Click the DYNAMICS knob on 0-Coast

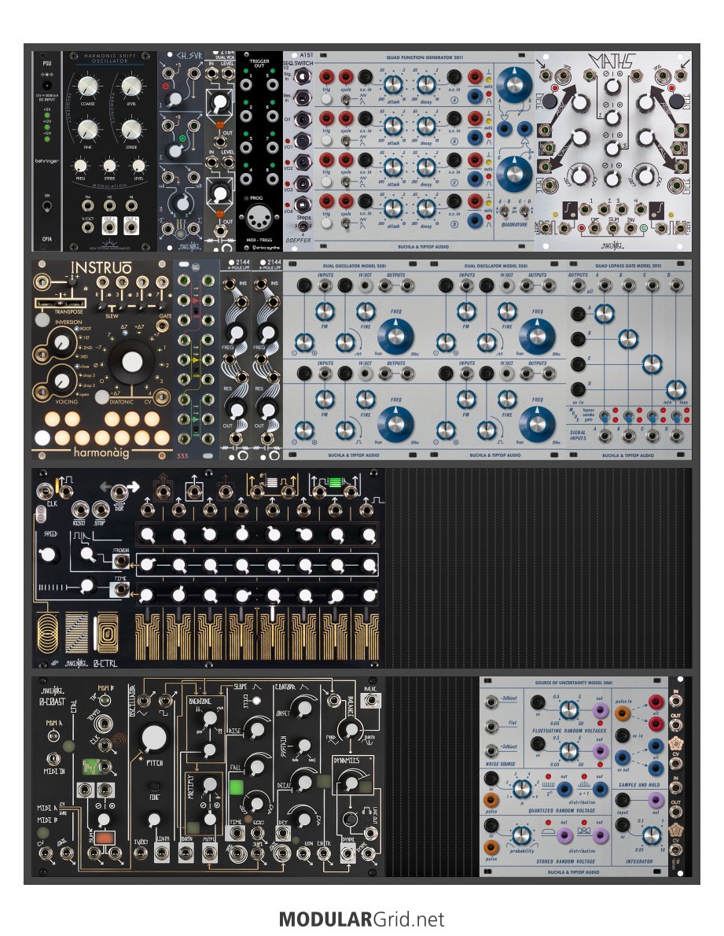(x=351, y=783)
